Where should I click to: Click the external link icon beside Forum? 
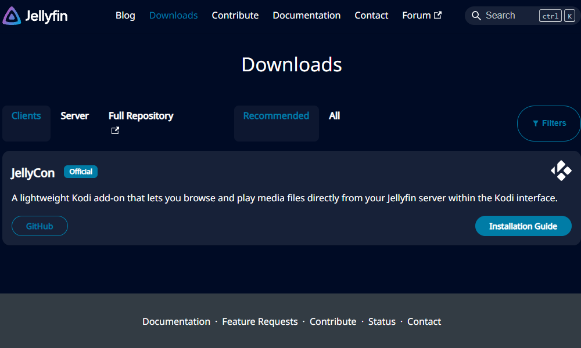(x=437, y=15)
